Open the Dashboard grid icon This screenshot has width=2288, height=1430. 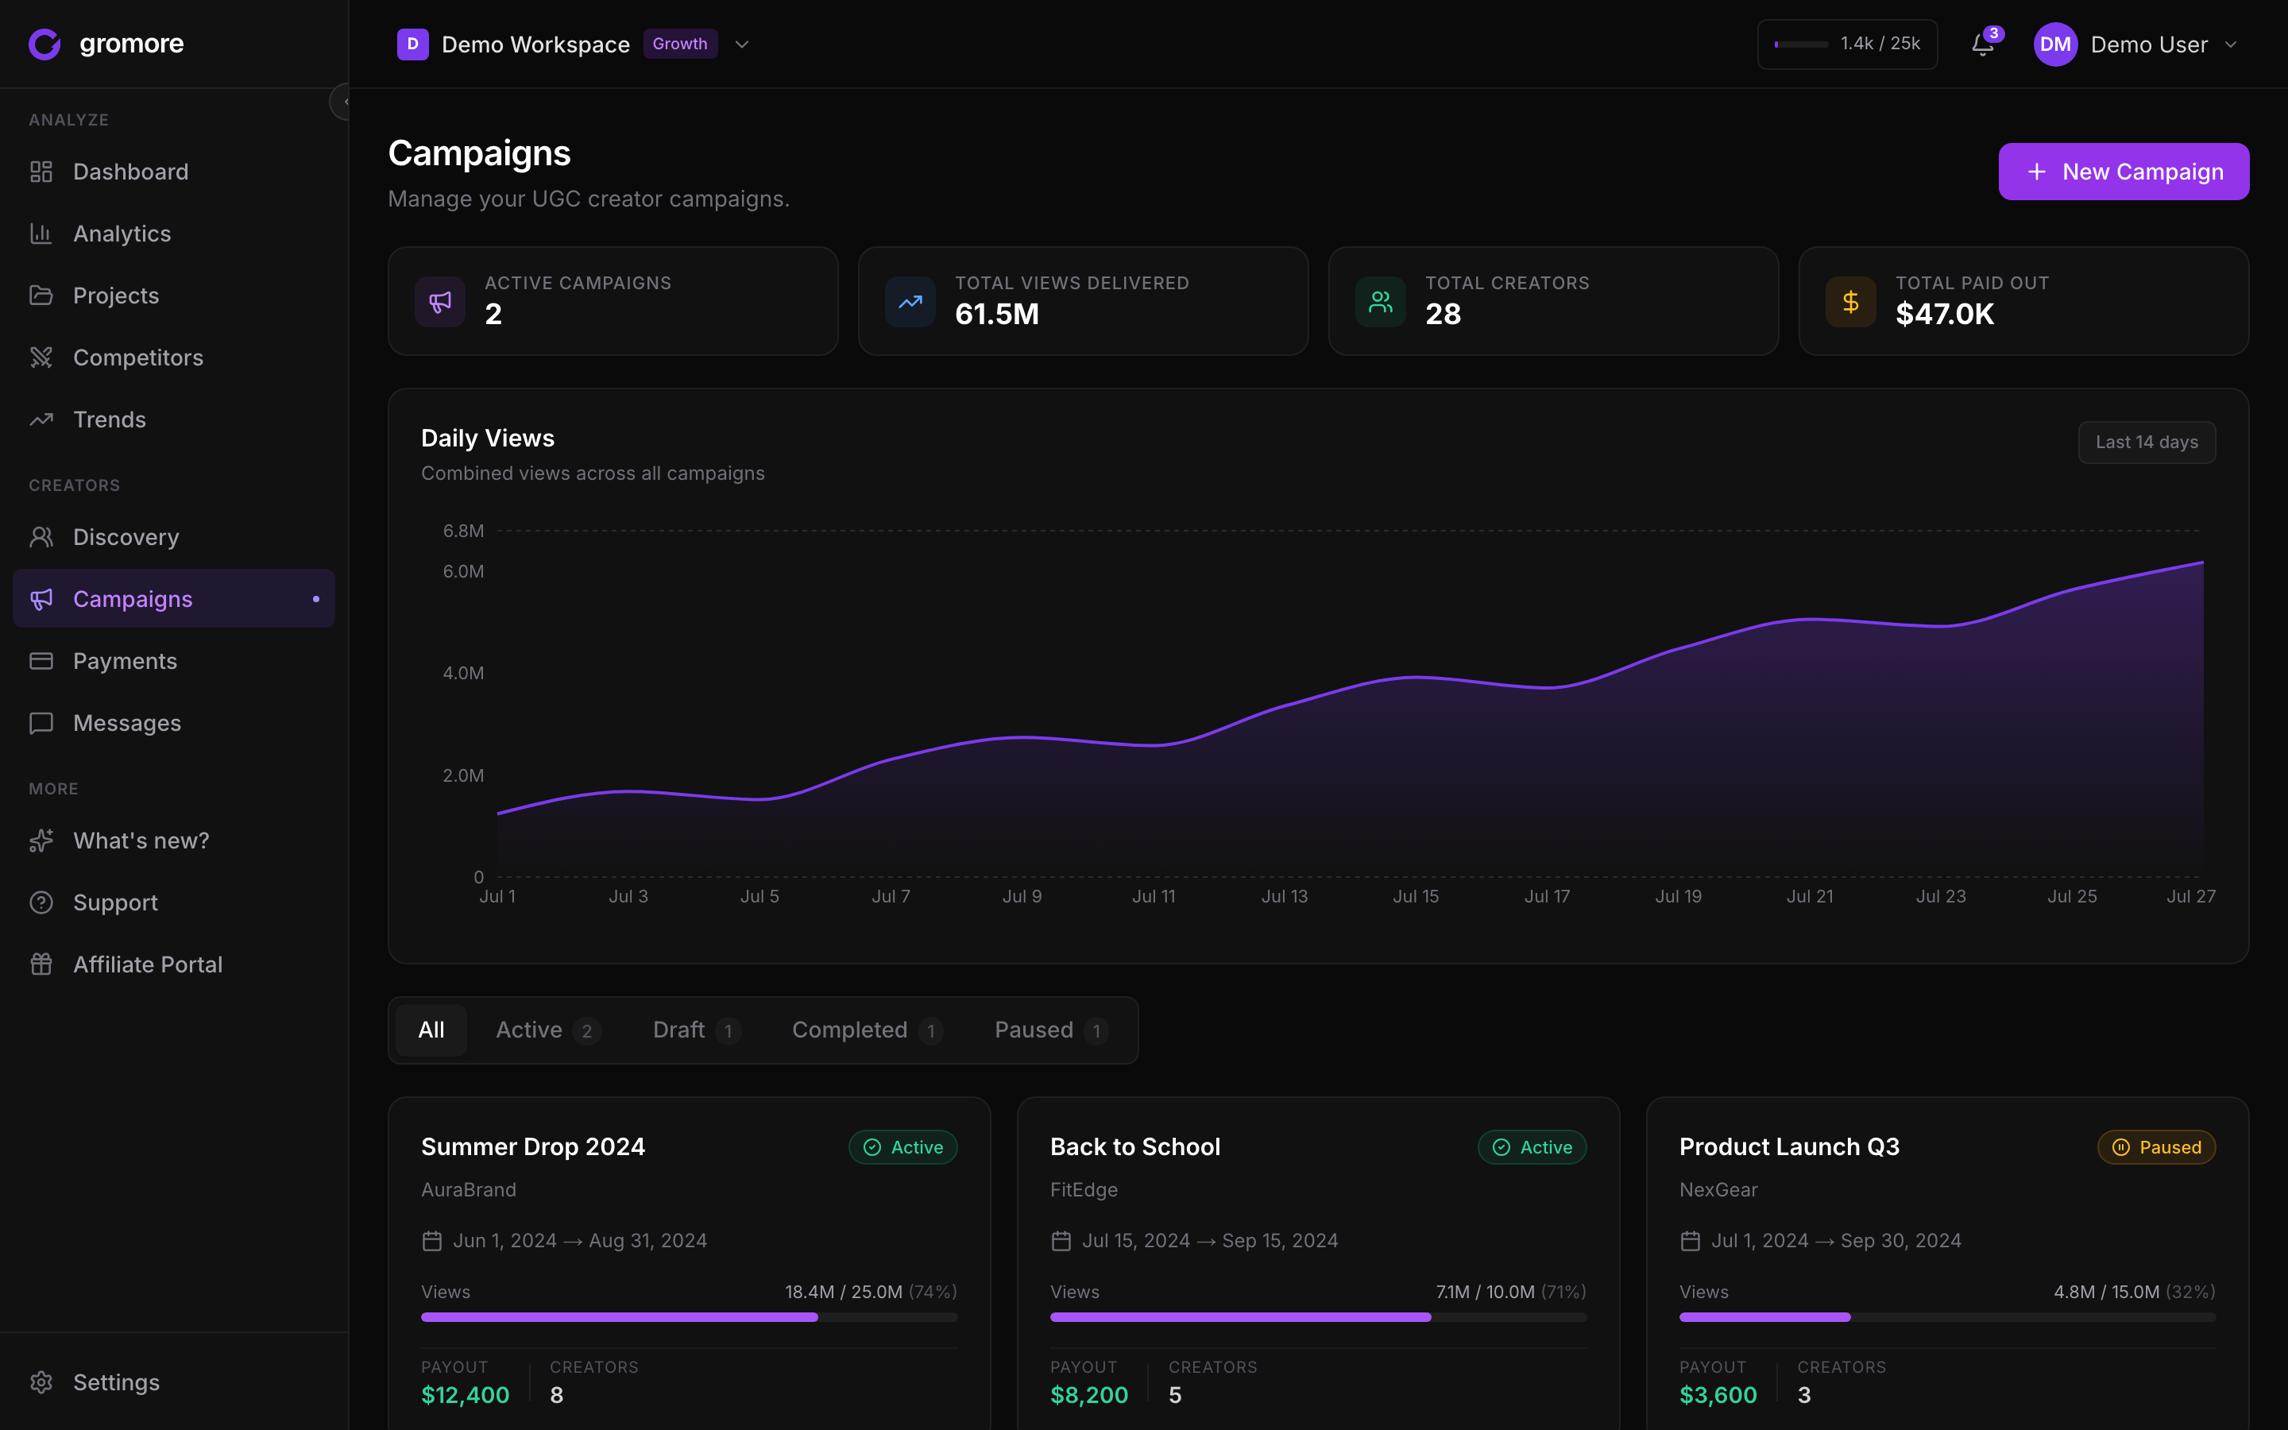tap(41, 171)
